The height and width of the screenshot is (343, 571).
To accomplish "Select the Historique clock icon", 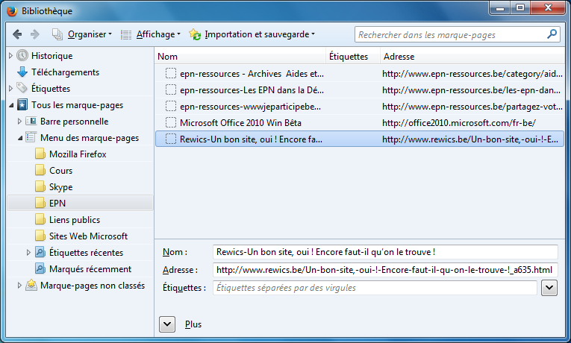I will [x=22, y=55].
